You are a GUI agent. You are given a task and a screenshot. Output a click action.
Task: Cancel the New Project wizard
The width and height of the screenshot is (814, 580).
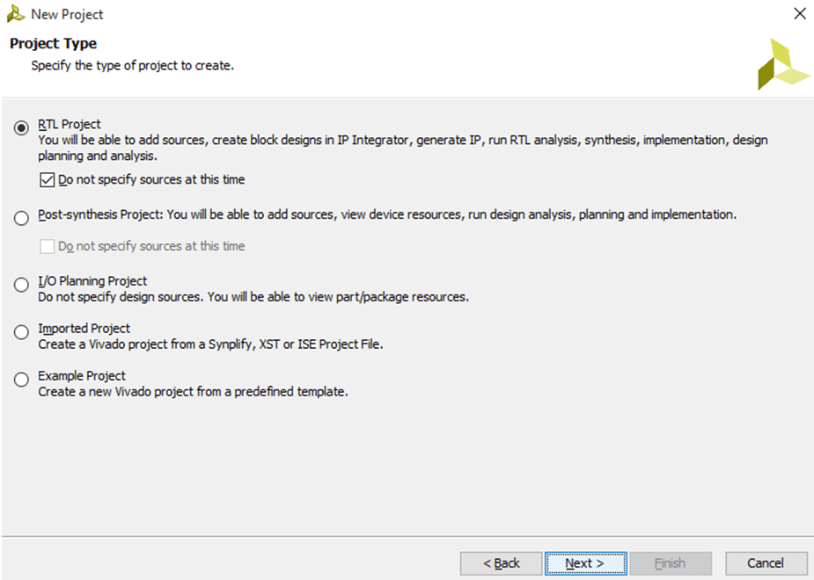point(766,563)
